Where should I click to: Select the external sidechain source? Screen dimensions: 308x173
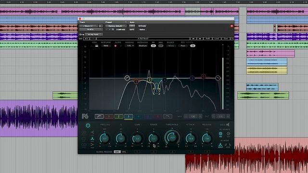point(228,134)
